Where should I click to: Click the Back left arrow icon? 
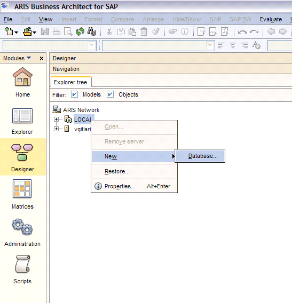(271, 31)
